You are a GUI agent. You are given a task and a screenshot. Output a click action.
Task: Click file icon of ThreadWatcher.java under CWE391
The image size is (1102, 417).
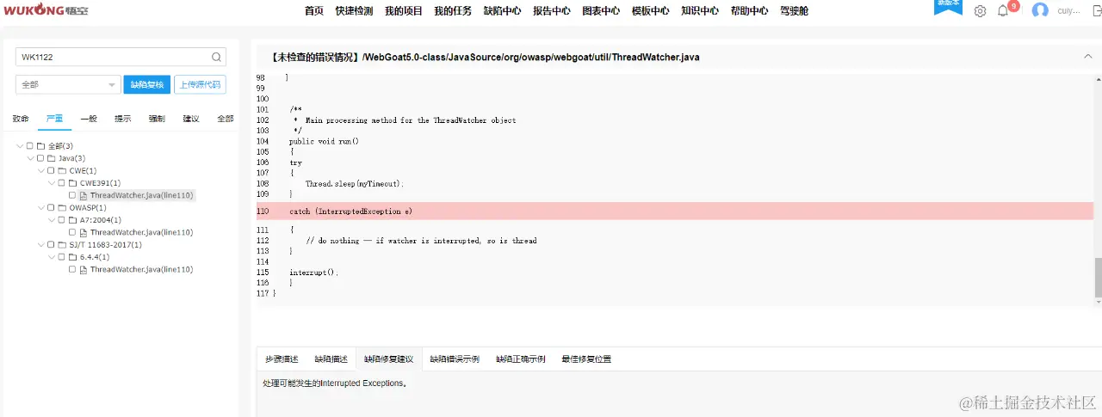83,195
